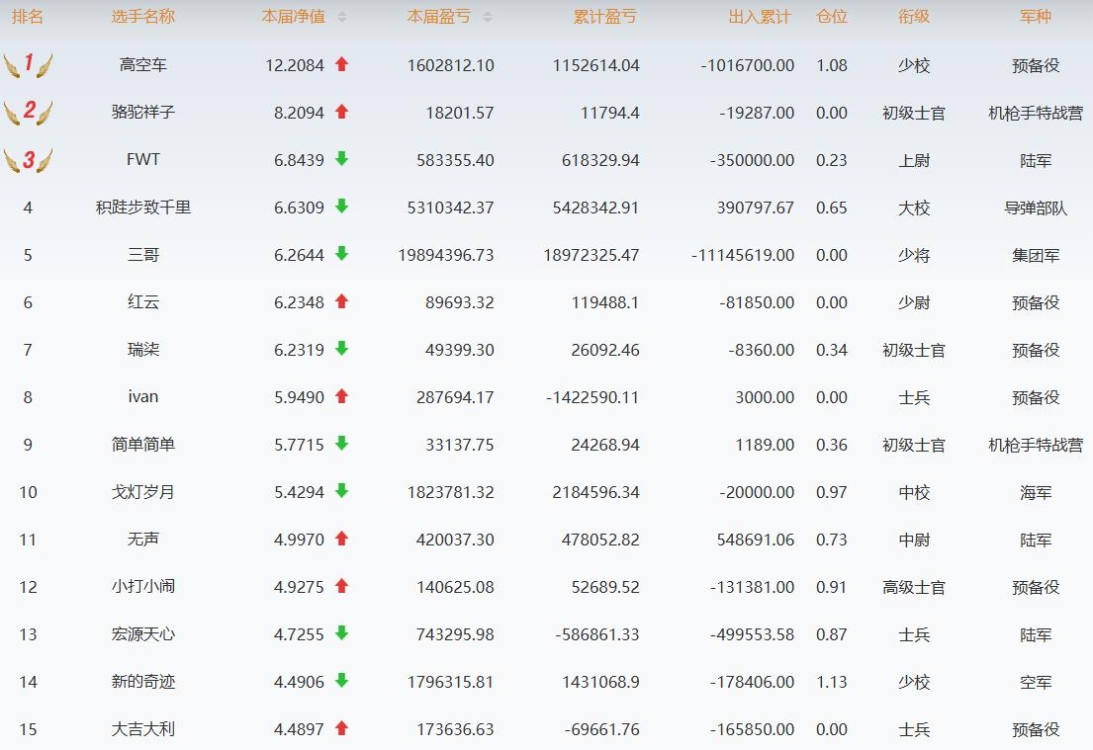
Task: Open player 高空车 profile
Action: coord(143,65)
